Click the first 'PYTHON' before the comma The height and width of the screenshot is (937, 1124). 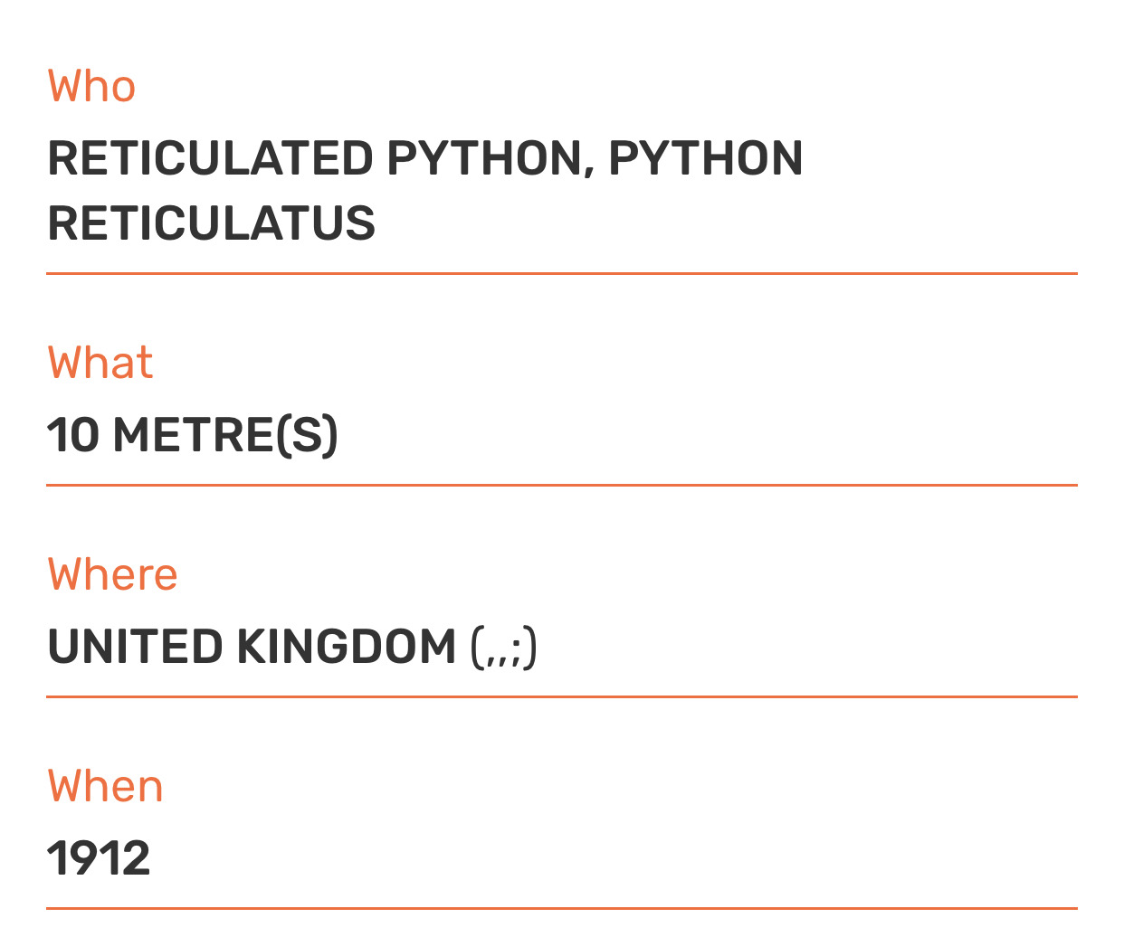coord(484,158)
